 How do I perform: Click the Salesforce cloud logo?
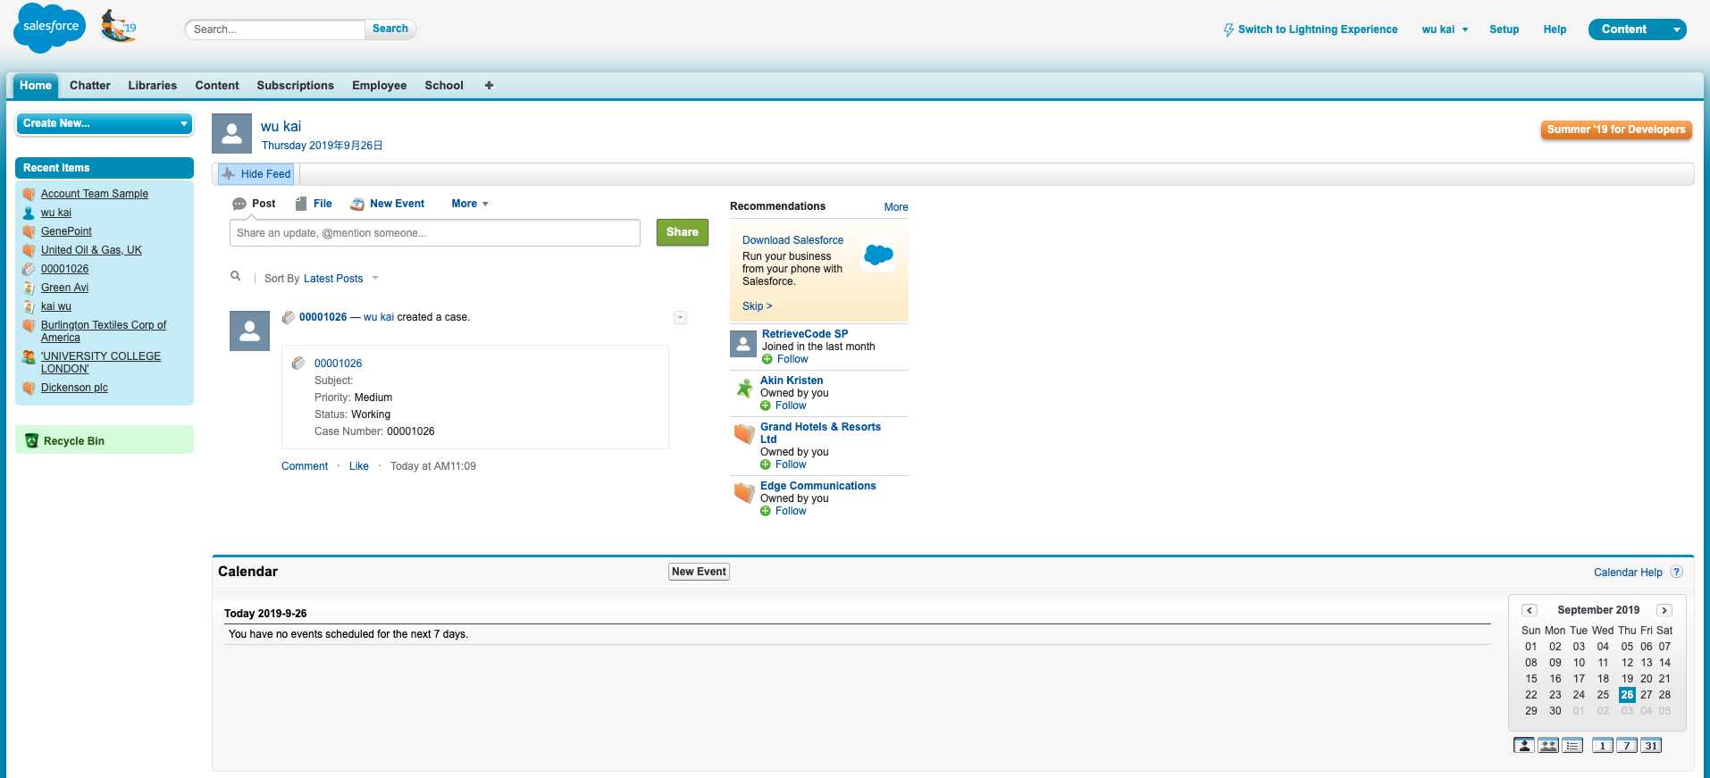pyautogui.click(x=50, y=29)
